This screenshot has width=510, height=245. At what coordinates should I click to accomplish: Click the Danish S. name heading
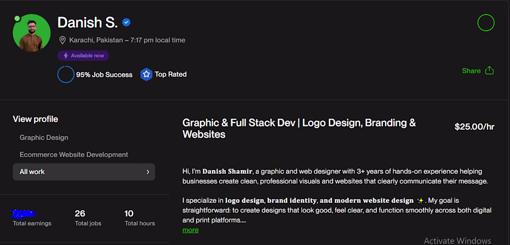coord(87,22)
